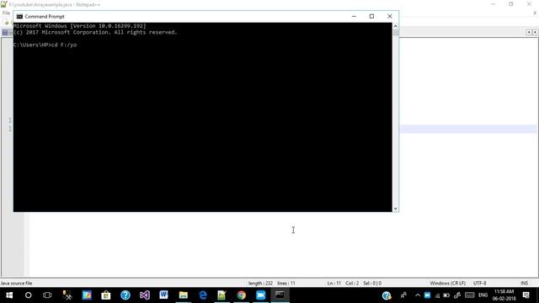Image resolution: width=539 pixels, height=303 pixels.
Task: Open File Explorer from the taskbar
Action: (184, 295)
